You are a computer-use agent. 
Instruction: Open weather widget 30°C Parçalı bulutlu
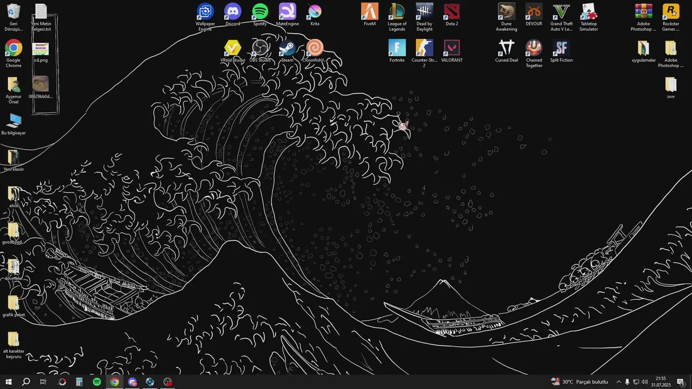click(x=580, y=382)
